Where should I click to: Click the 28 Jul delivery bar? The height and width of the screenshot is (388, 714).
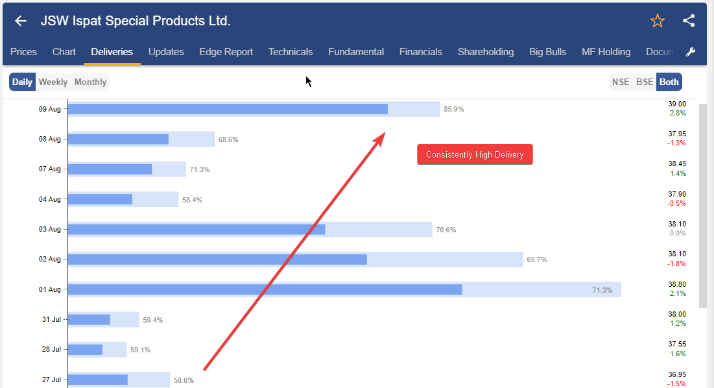pyautogui.click(x=97, y=350)
